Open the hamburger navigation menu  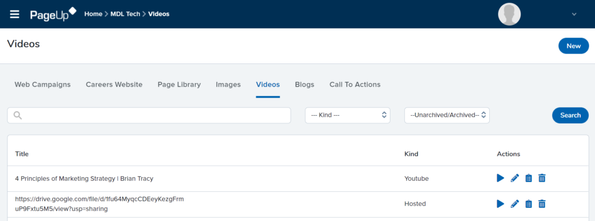tap(15, 15)
